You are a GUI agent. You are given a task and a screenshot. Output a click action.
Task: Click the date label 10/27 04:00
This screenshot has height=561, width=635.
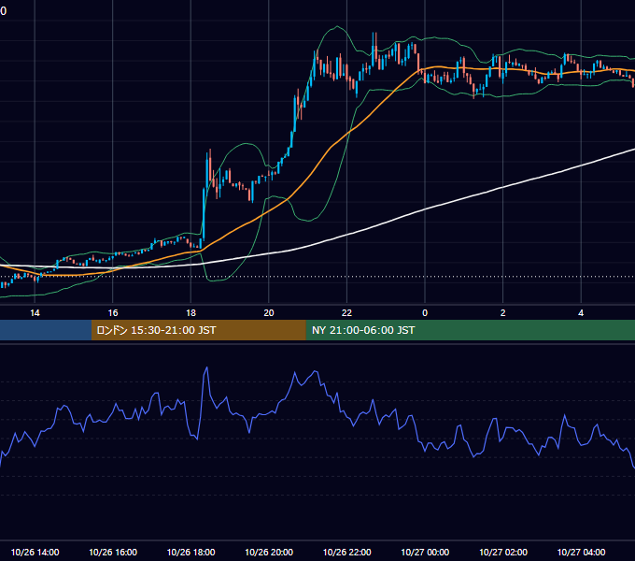coord(581,553)
